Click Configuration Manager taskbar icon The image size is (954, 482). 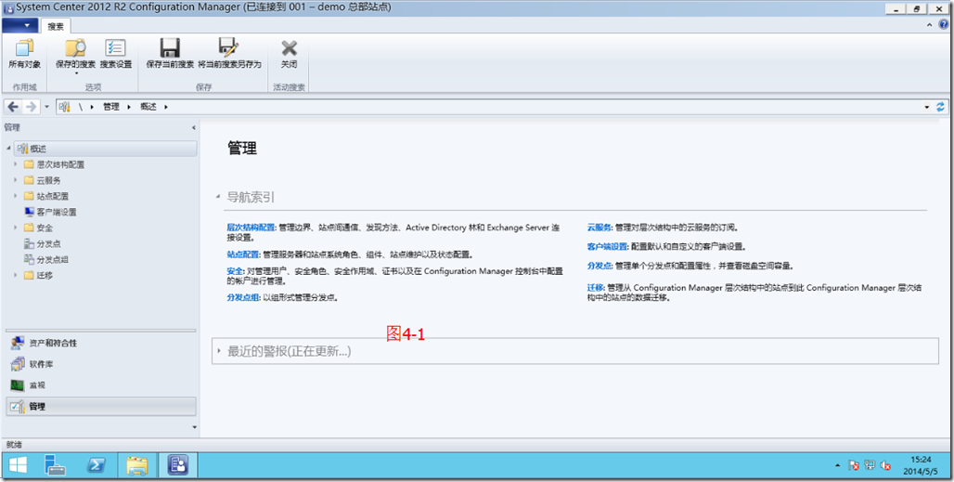tap(177, 465)
